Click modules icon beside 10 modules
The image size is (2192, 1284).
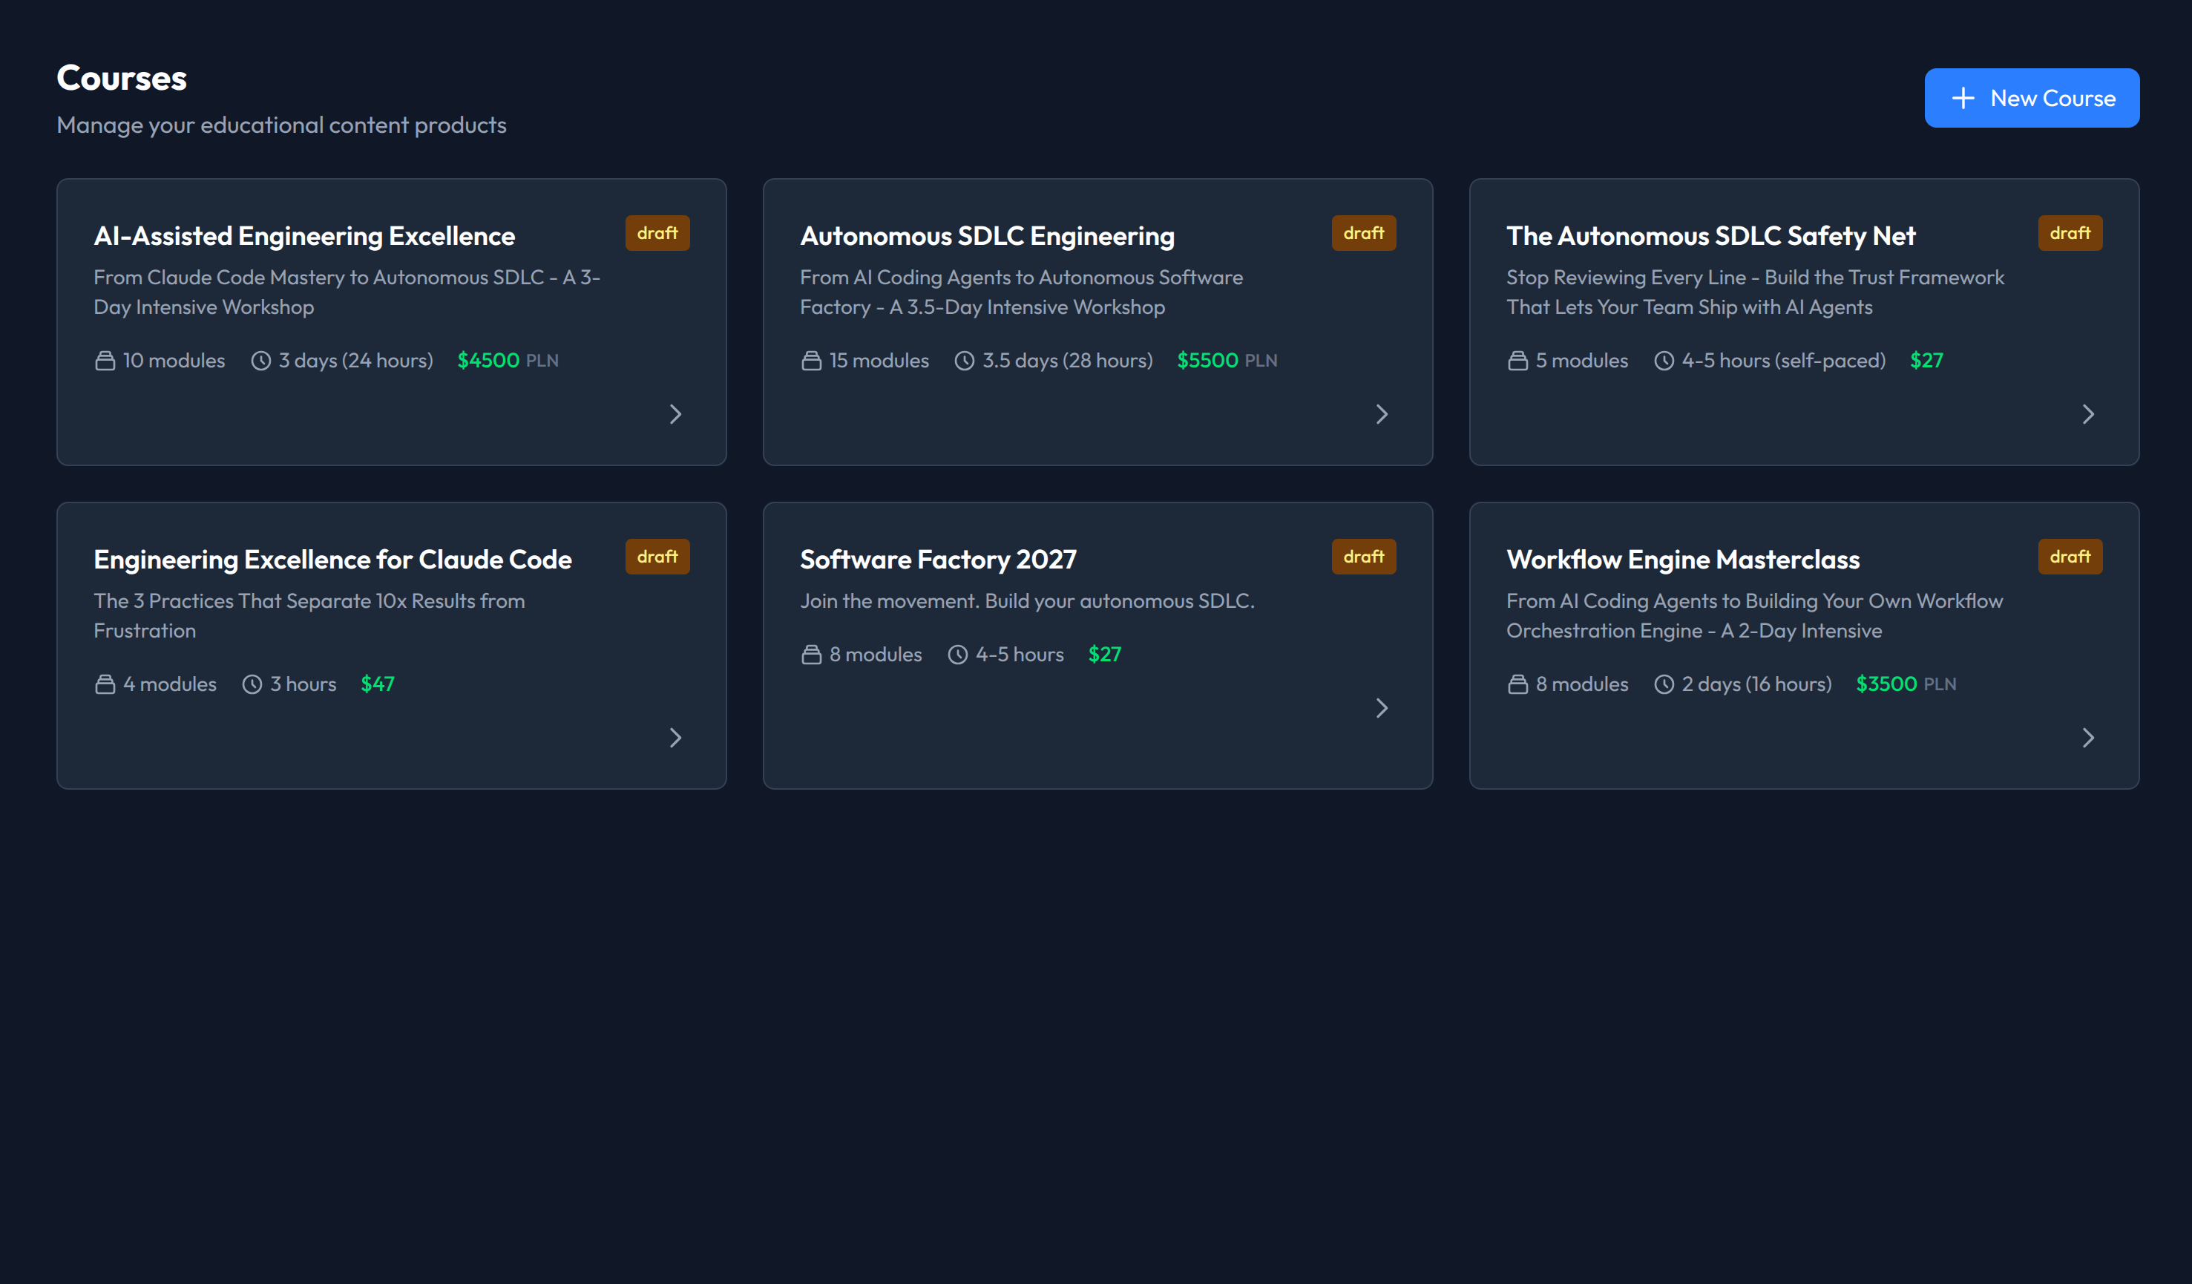pyautogui.click(x=105, y=361)
